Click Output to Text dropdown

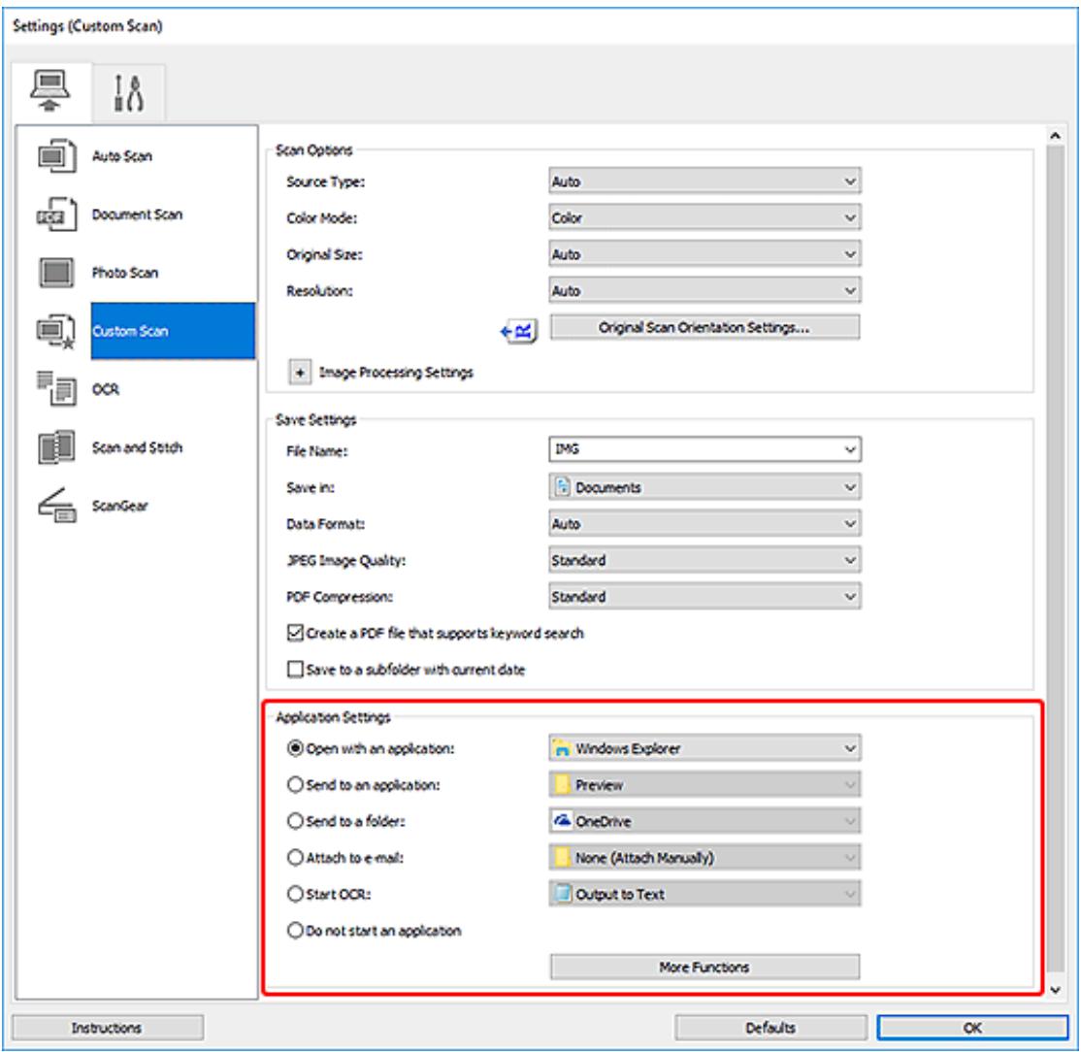point(704,894)
